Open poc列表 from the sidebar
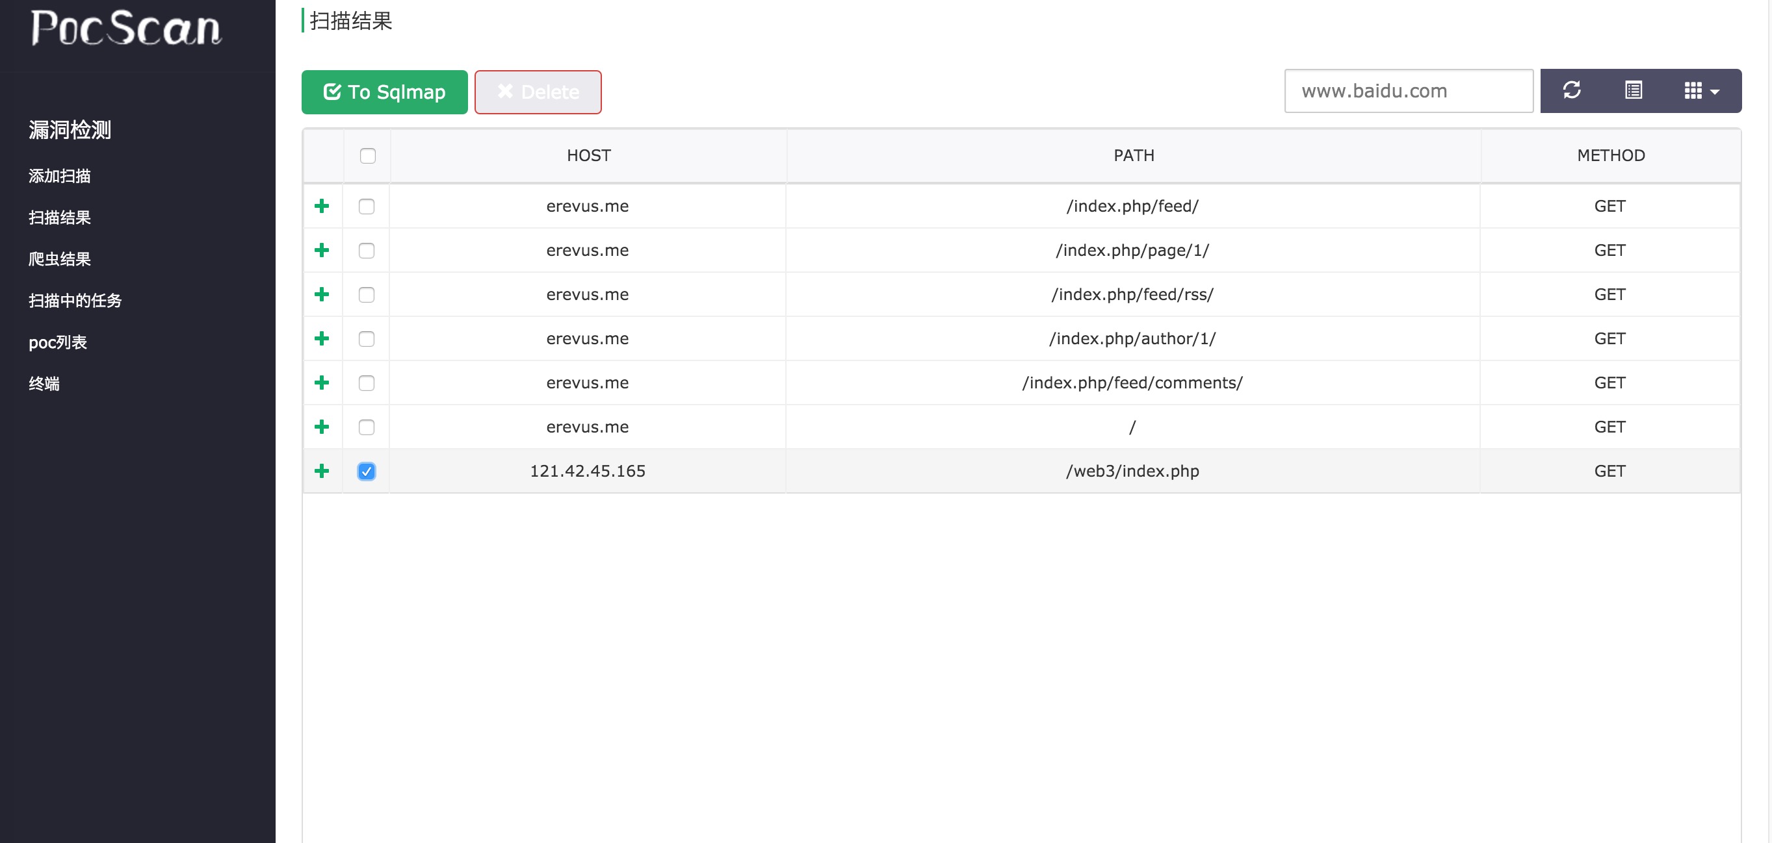This screenshot has width=1772, height=843. click(x=58, y=342)
